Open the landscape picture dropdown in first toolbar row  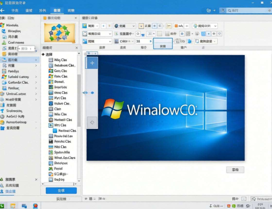pyautogui.click(x=90, y=26)
